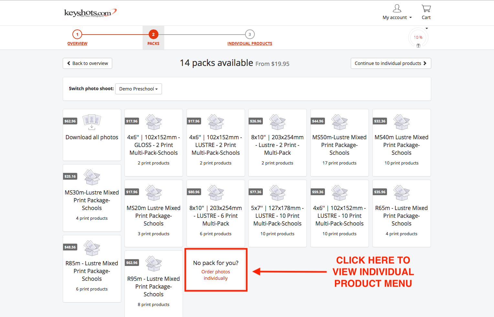
Task: Click Back to overview button
Action: click(87, 63)
